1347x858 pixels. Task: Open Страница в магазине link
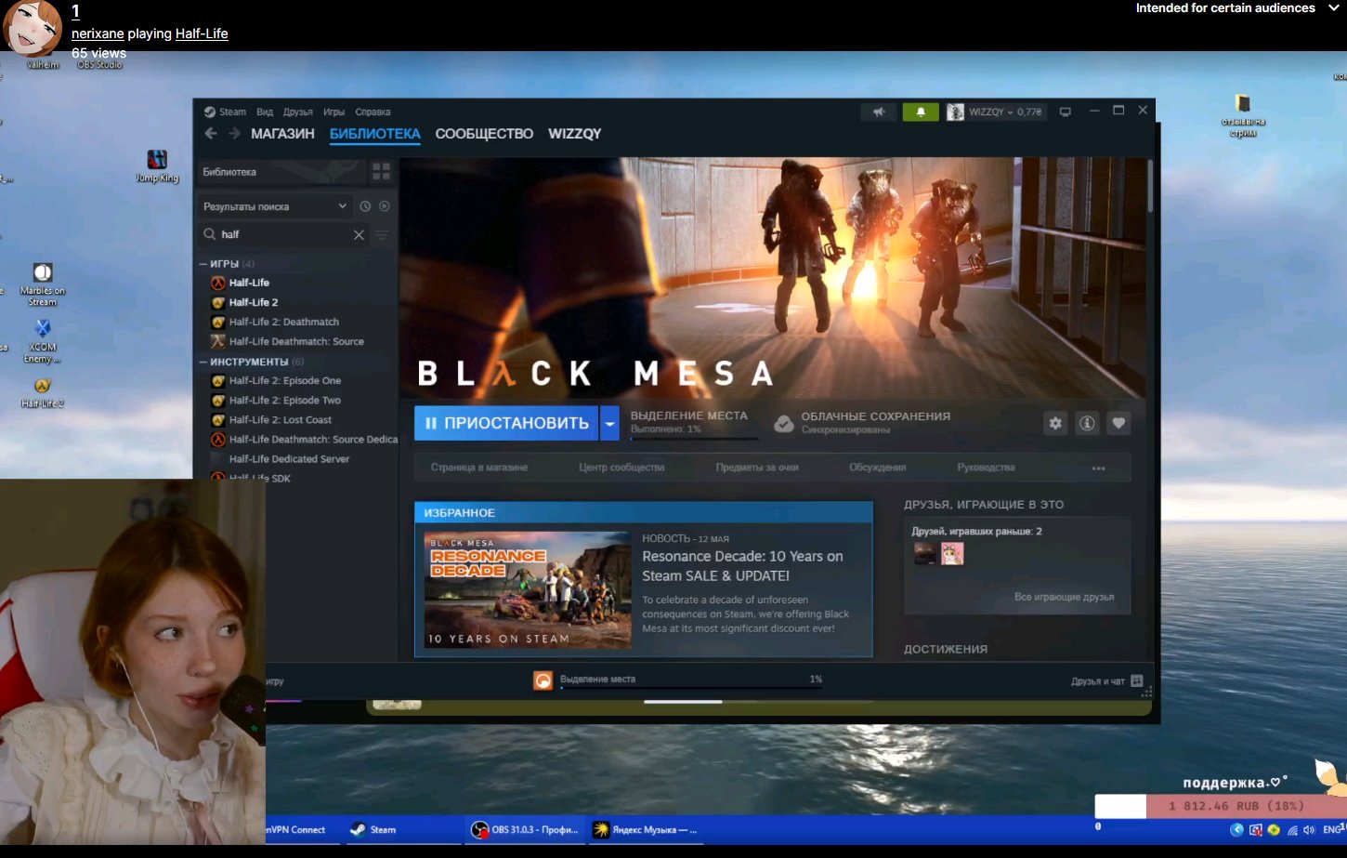coord(479,468)
